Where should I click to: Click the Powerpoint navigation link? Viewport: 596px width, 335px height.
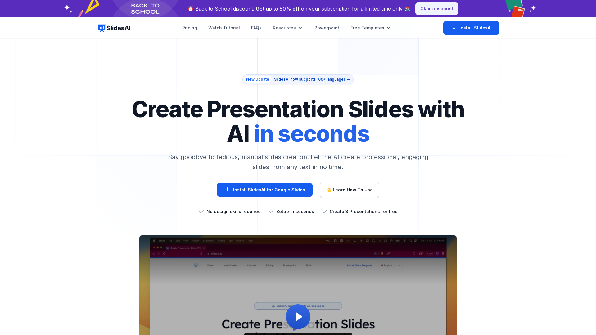[x=327, y=28]
